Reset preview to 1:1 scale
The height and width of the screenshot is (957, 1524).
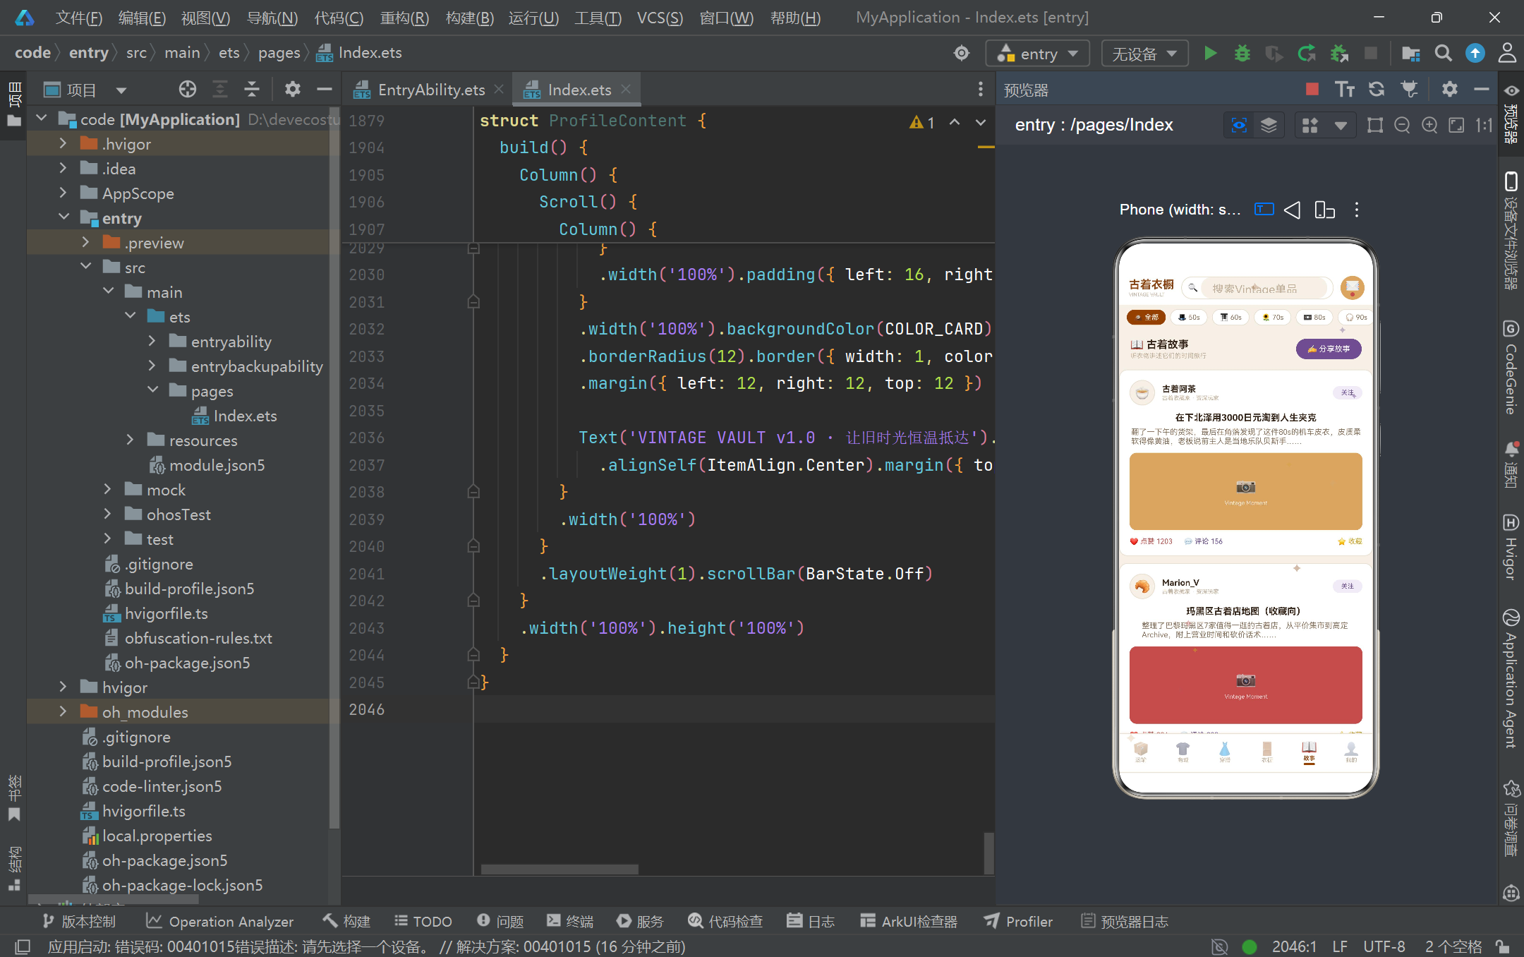1484,126
